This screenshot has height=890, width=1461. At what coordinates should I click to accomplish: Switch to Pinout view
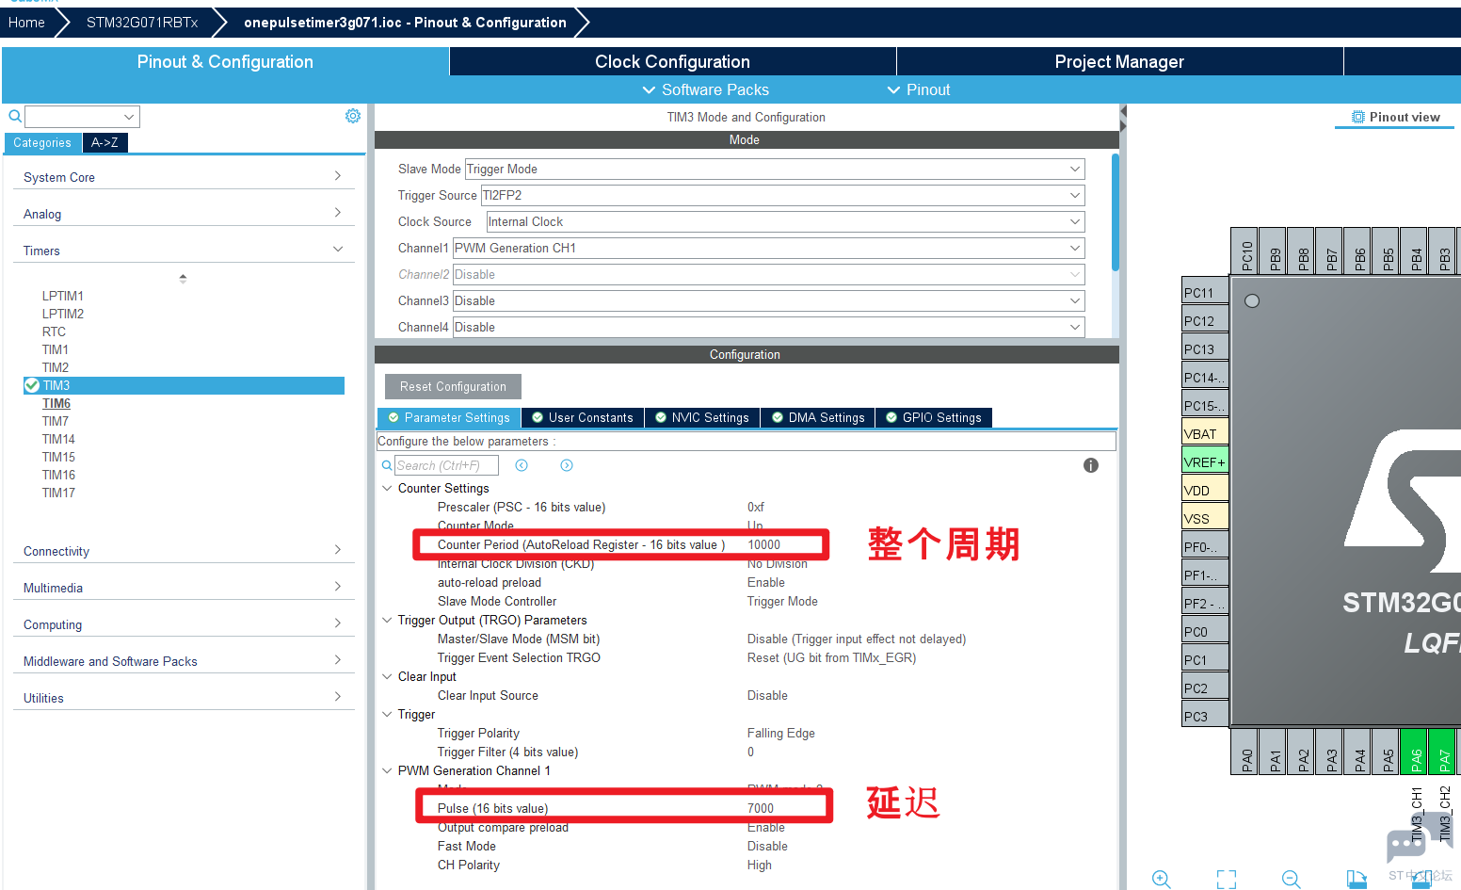coord(1395,117)
